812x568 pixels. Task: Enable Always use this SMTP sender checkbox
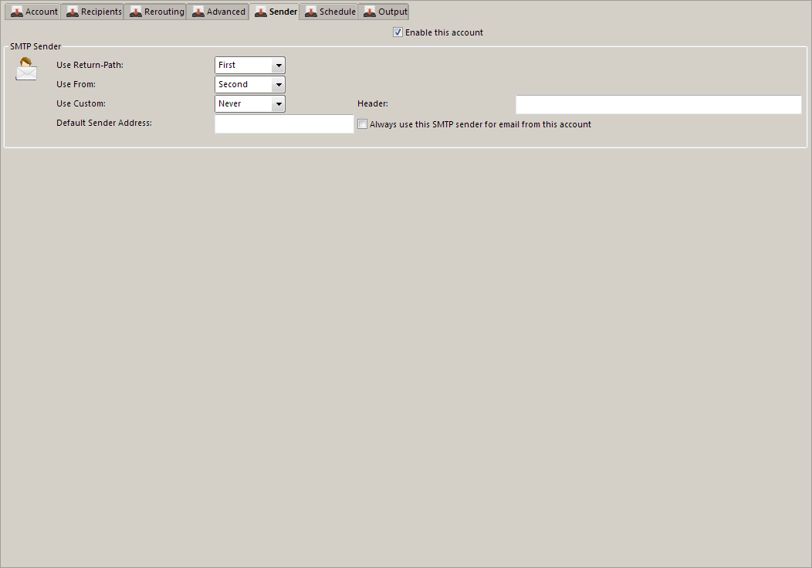pyautogui.click(x=363, y=124)
